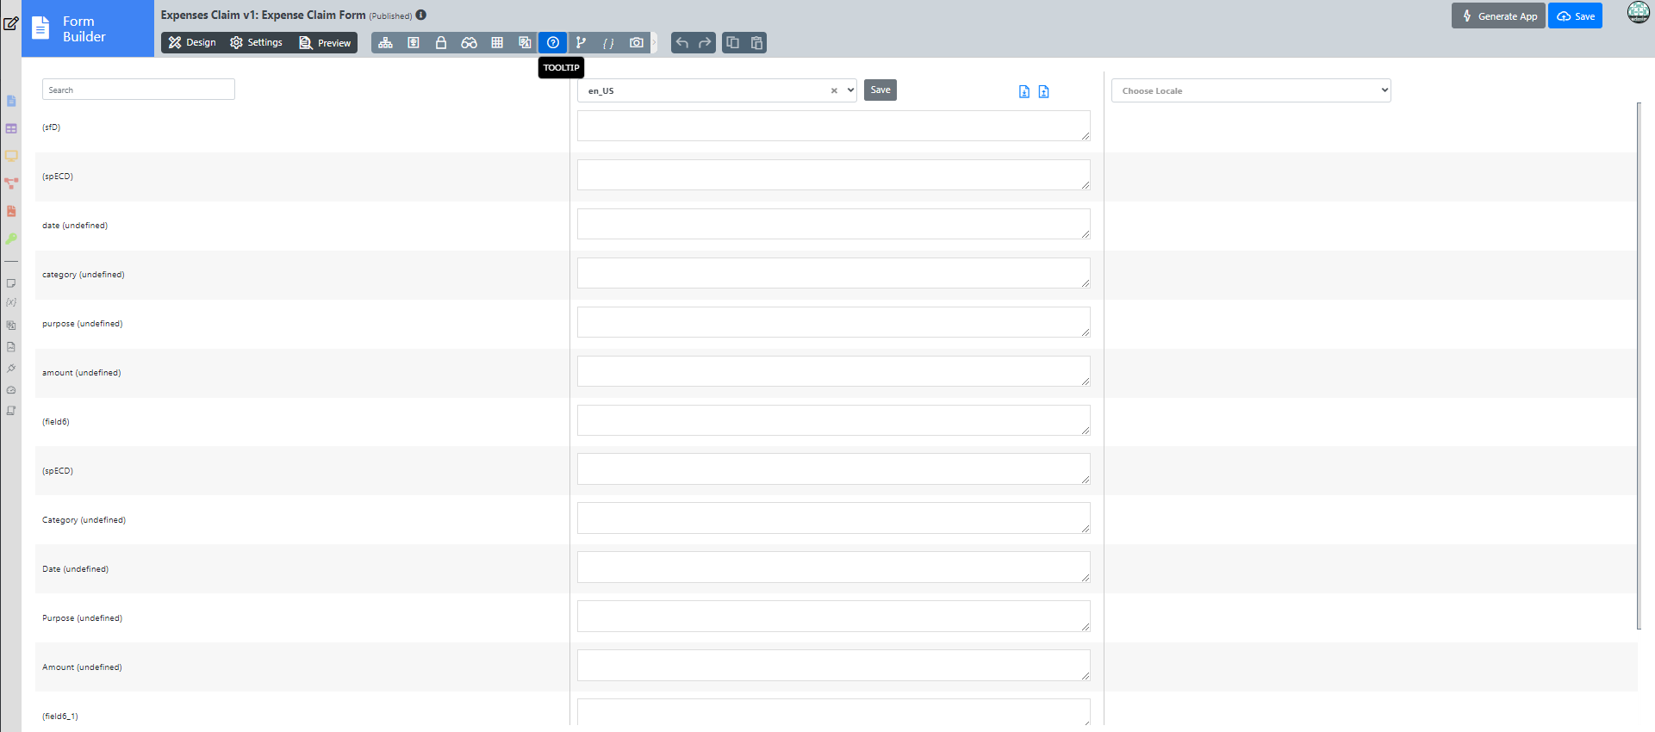This screenshot has height=732, width=1655.
Task: Switch to the Preview tab
Action: click(x=325, y=43)
